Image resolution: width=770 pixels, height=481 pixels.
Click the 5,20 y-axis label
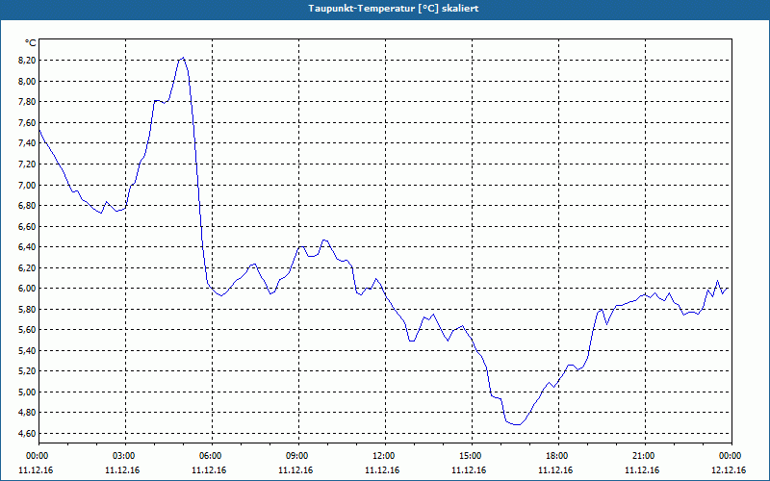[x=27, y=371]
